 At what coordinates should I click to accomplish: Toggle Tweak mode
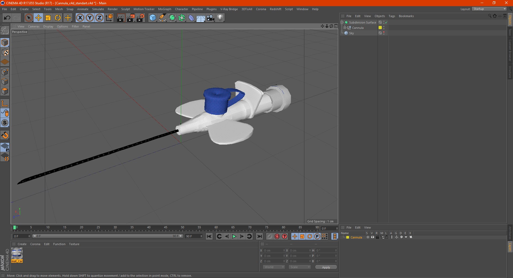5,113
